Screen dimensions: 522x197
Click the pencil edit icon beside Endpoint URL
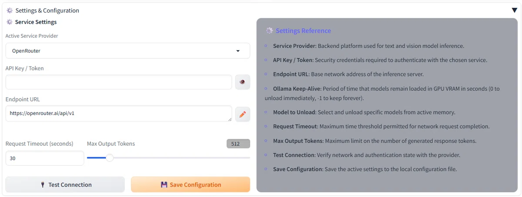pyautogui.click(x=243, y=114)
